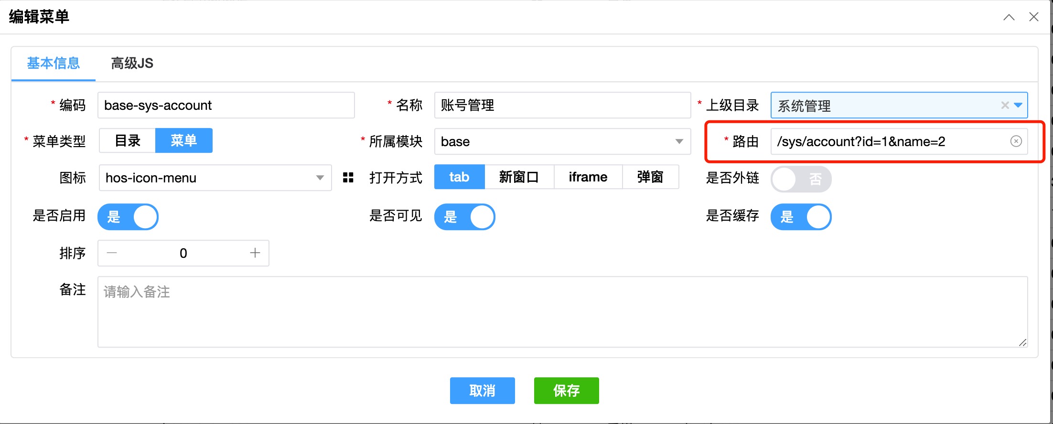Click the 编码 input field

click(x=226, y=105)
